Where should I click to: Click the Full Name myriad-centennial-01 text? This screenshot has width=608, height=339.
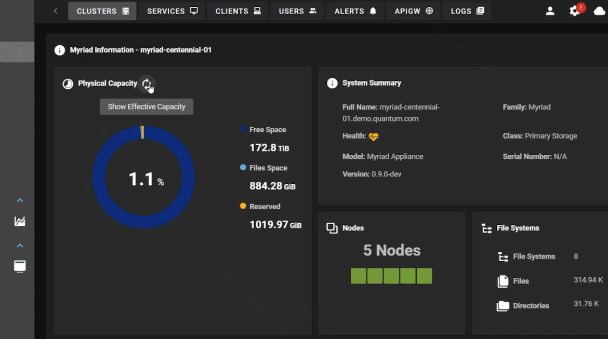pos(391,113)
